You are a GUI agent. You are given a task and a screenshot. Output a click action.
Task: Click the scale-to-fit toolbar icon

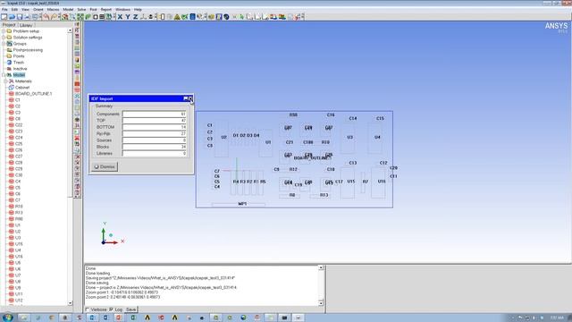(x=80, y=17)
